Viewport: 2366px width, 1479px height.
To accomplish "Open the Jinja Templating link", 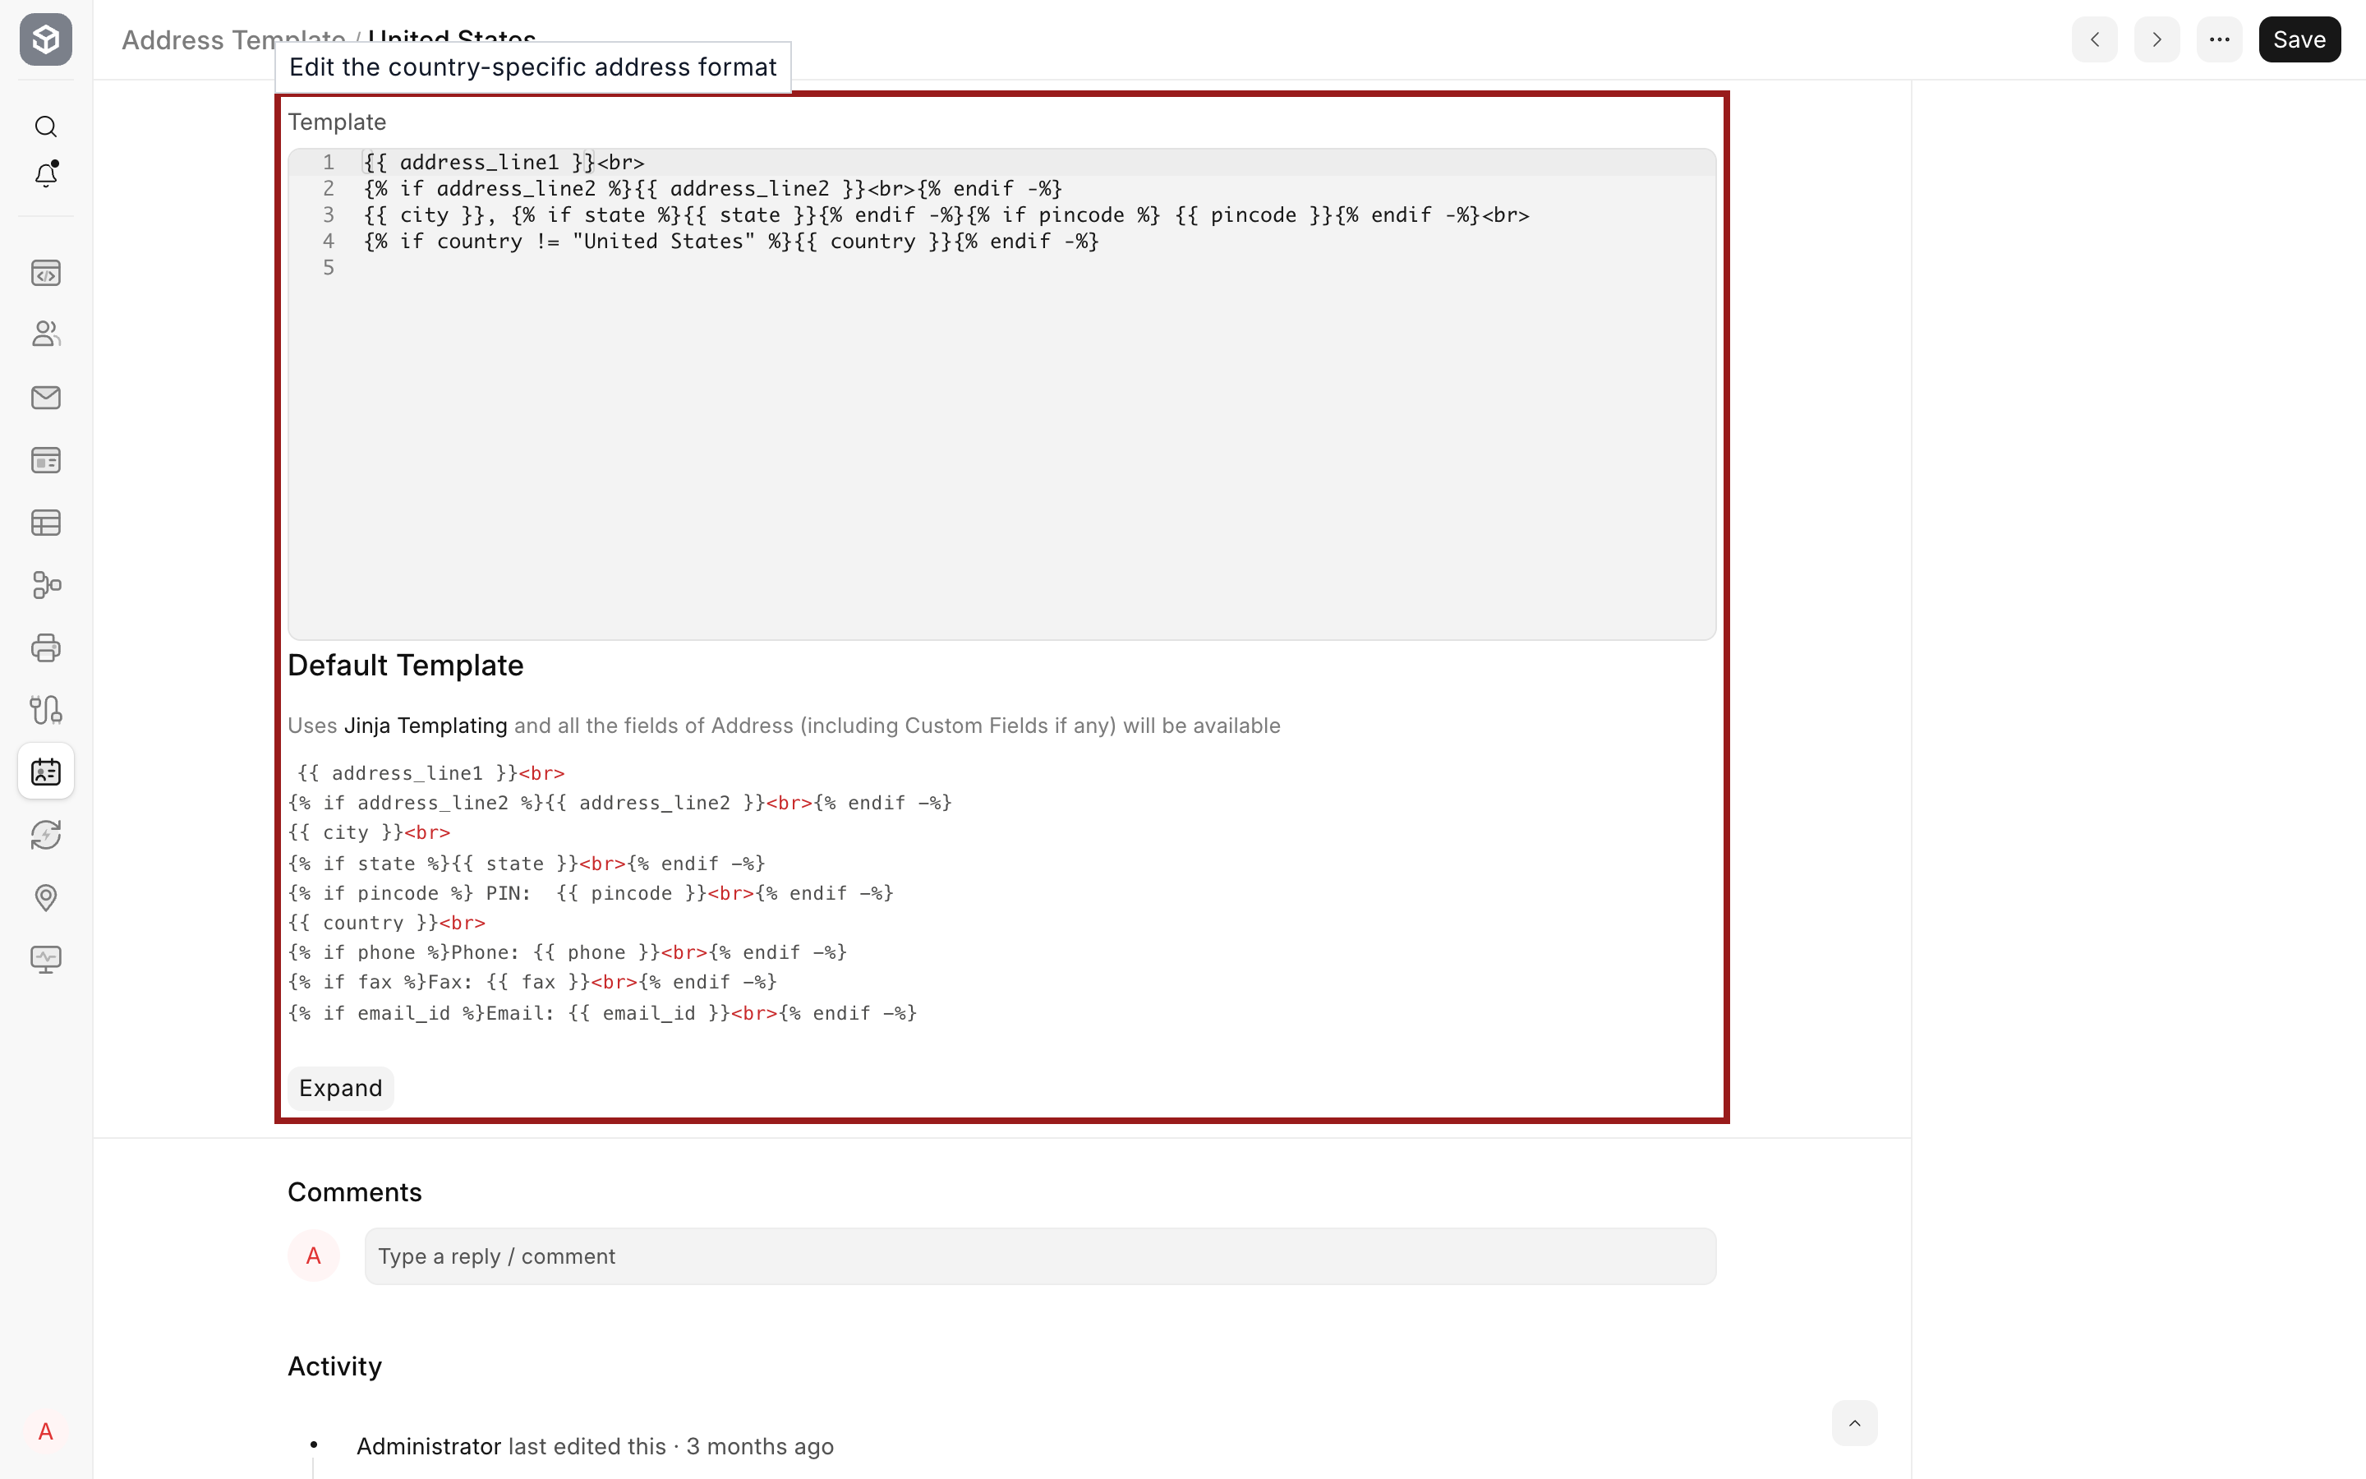I will [426, 726].
